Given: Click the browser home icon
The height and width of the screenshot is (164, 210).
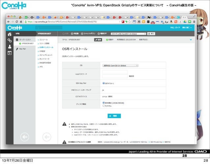Looking at the screenshot, I should 21,22.
